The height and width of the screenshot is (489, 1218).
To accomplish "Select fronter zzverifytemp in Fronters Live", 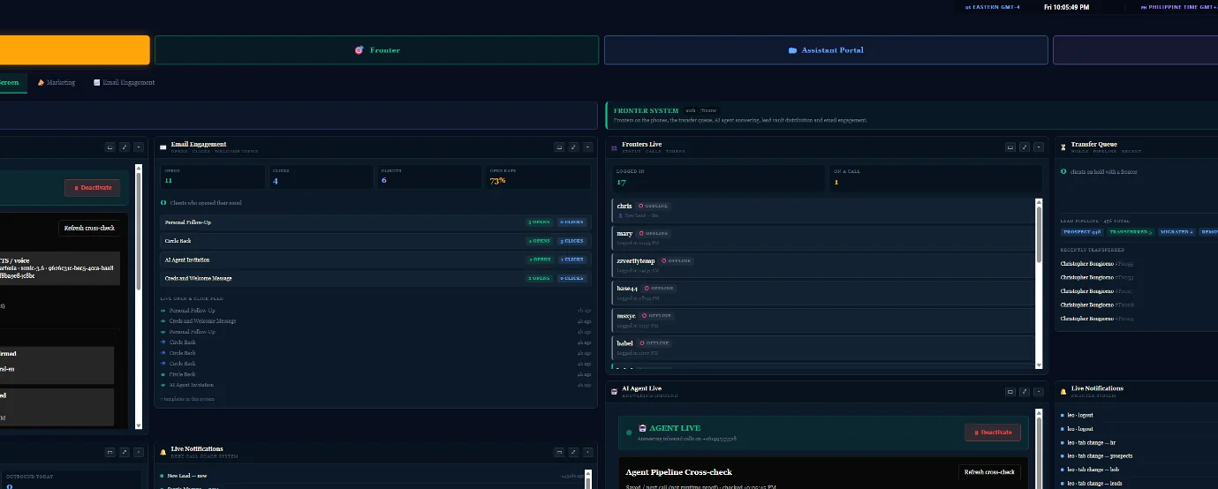I will tap(823, 265).
